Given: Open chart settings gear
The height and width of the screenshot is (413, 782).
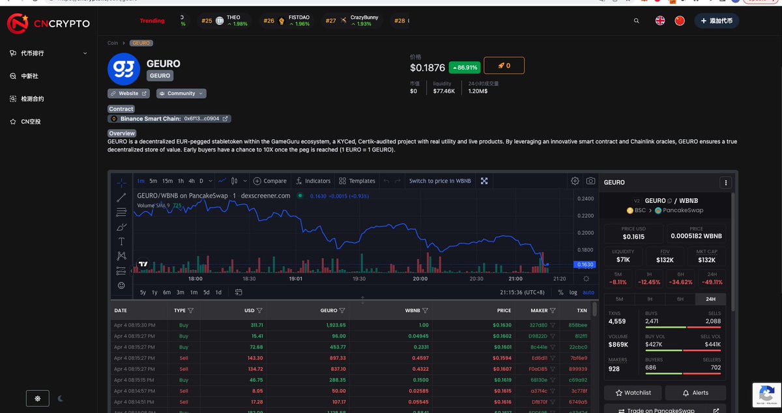Looking at the screenshot, I should [x=575, y=181].
